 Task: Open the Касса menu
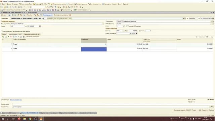[36, 4]
